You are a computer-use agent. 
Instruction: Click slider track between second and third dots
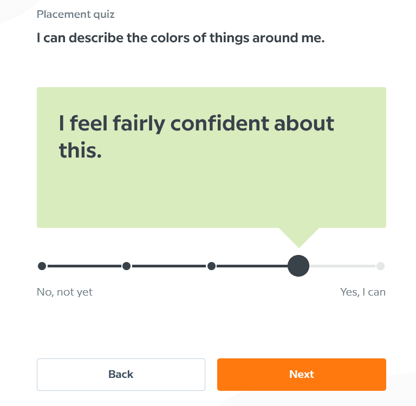click(x=169, y=266)
